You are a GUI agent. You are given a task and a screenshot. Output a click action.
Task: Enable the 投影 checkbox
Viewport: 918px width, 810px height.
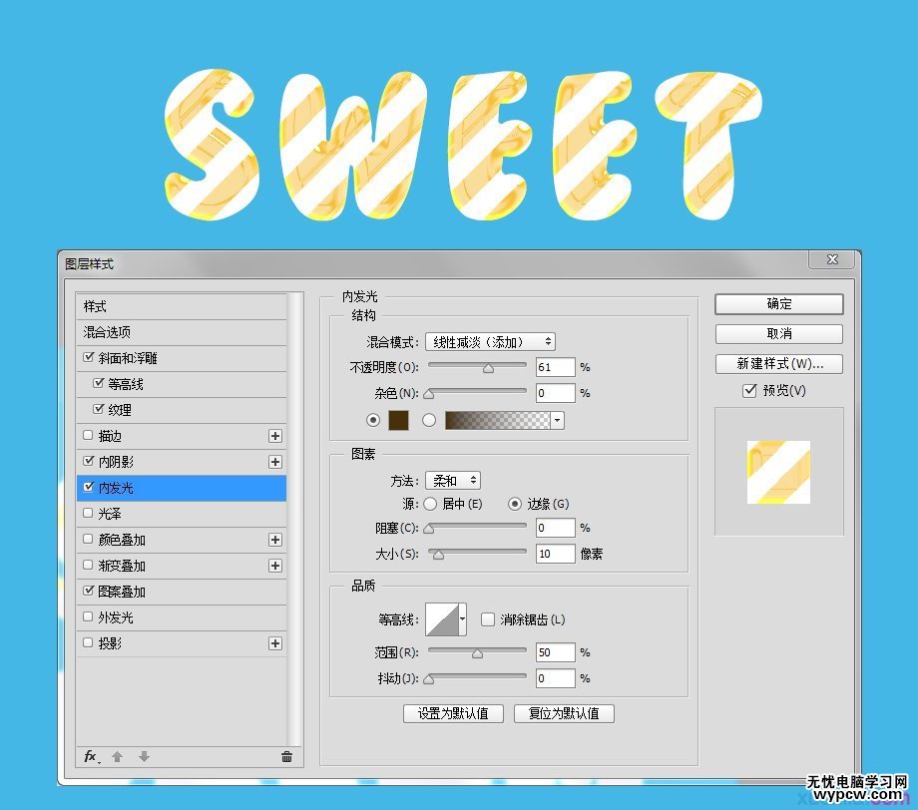click(x=88, y=642)
